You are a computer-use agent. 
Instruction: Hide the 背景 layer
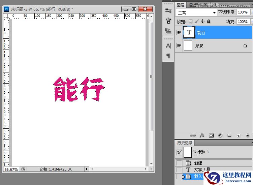[x=179, y=45]
